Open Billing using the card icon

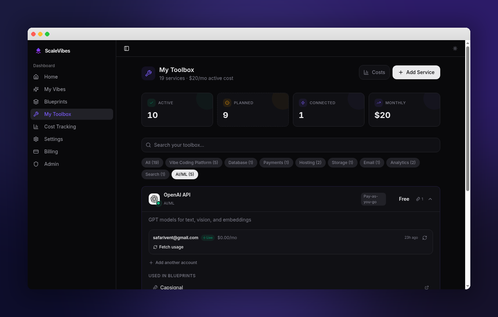click(36, 151)
